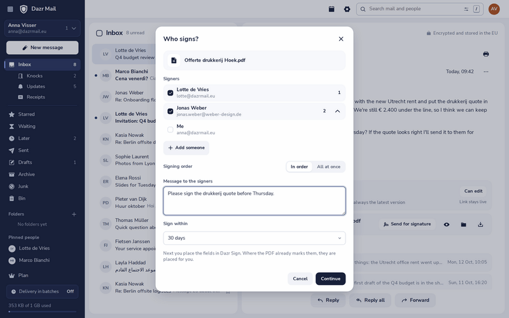The width and height of the screenshot is (509, 318).
Task: Open the Knocks subfolder
Action: [x=47, y=76]
